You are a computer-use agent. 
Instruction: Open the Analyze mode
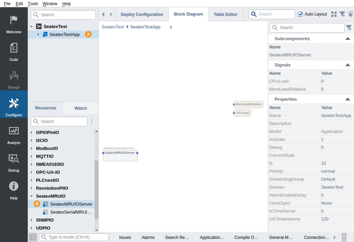coord(14,134)
